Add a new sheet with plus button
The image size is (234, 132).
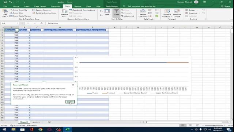tap(50, 122)
